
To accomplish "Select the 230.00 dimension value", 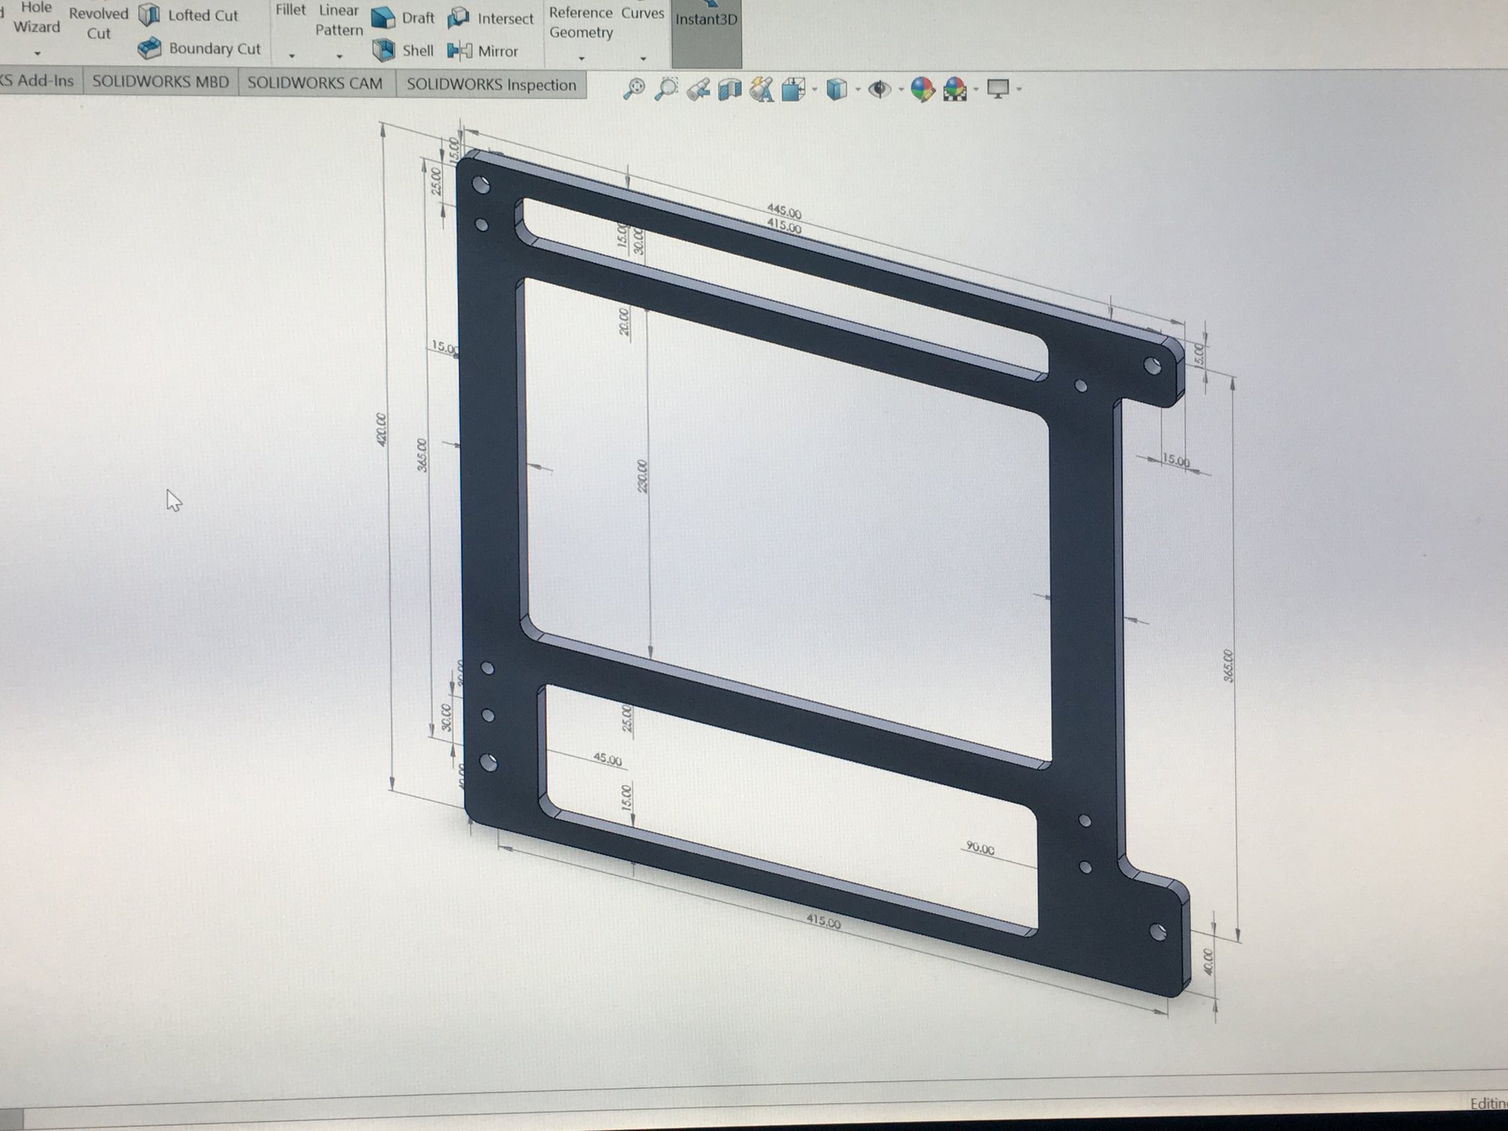I will pyautogui.click(x=642, y=476).
